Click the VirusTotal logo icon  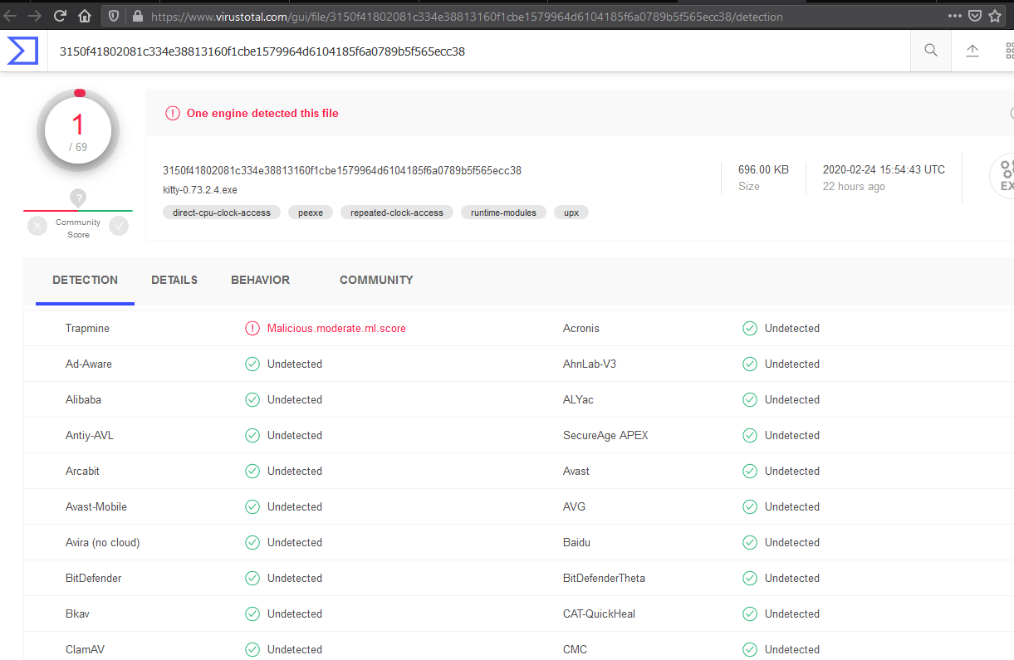click(22, 50)
